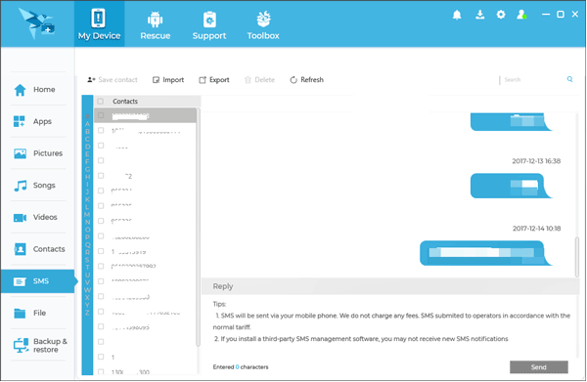The image size is (587, 382).
Task: Click Export in the toolbar
Action: click(x=214, y=79)
